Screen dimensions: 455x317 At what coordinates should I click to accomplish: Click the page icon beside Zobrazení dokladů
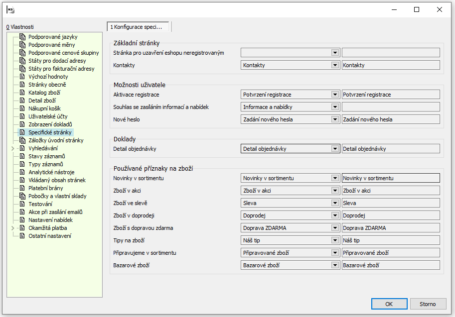click(x=22, y=124)
